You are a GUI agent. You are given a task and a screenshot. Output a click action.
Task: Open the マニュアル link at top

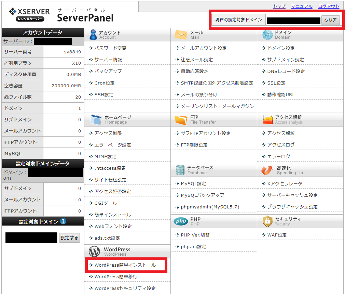coord(302,6)
